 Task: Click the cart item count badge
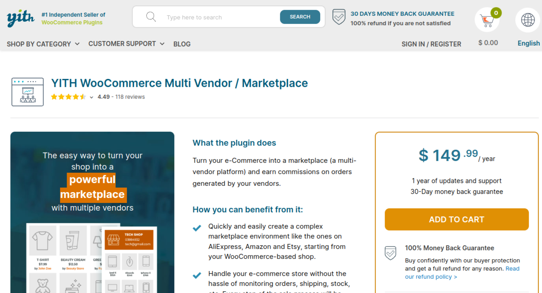496,13
